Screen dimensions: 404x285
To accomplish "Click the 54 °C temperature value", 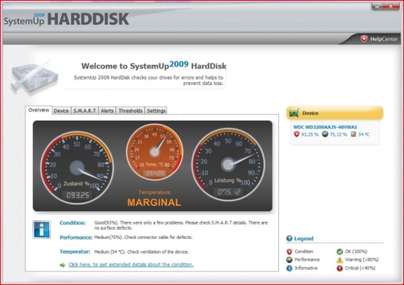I will (x=364, y=134).
